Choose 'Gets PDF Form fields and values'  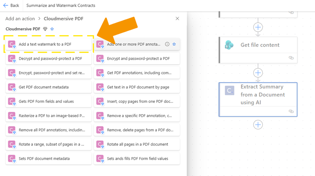[x=49, y=101]
